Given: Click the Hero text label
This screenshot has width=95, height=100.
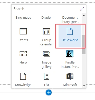Looking at the screenshot, I should 23,62.
